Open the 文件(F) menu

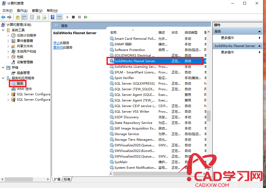(x=7, y=11)
